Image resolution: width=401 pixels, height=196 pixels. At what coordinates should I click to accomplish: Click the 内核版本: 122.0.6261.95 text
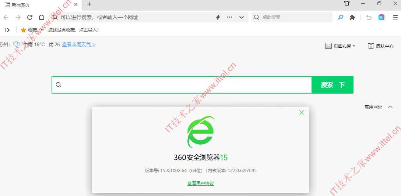[232, 171]
